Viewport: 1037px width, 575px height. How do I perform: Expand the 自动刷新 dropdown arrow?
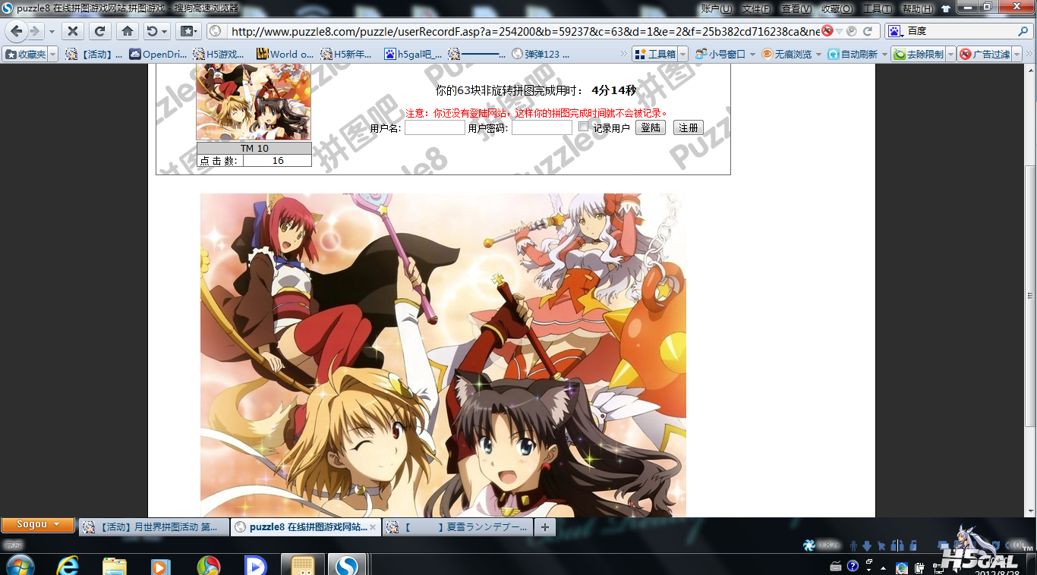pyautogui.click(x=884, y=54)
